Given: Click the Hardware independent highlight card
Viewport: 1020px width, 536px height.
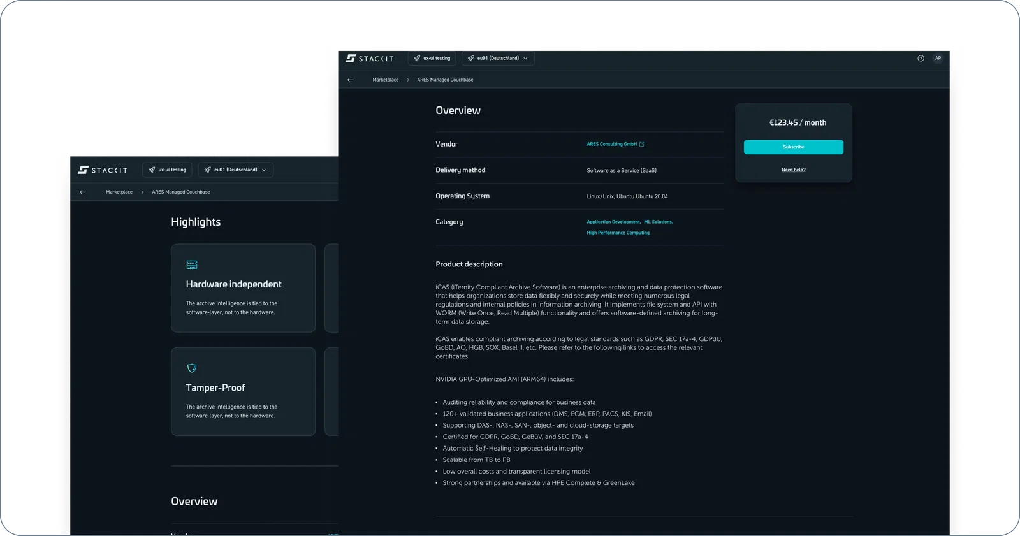Looking at the screenshot, I should click(x=244, y=288).
